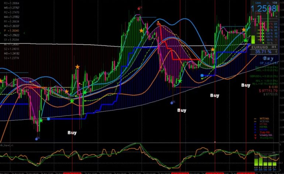Select the Weekly MA legend entry

[266, 135]
